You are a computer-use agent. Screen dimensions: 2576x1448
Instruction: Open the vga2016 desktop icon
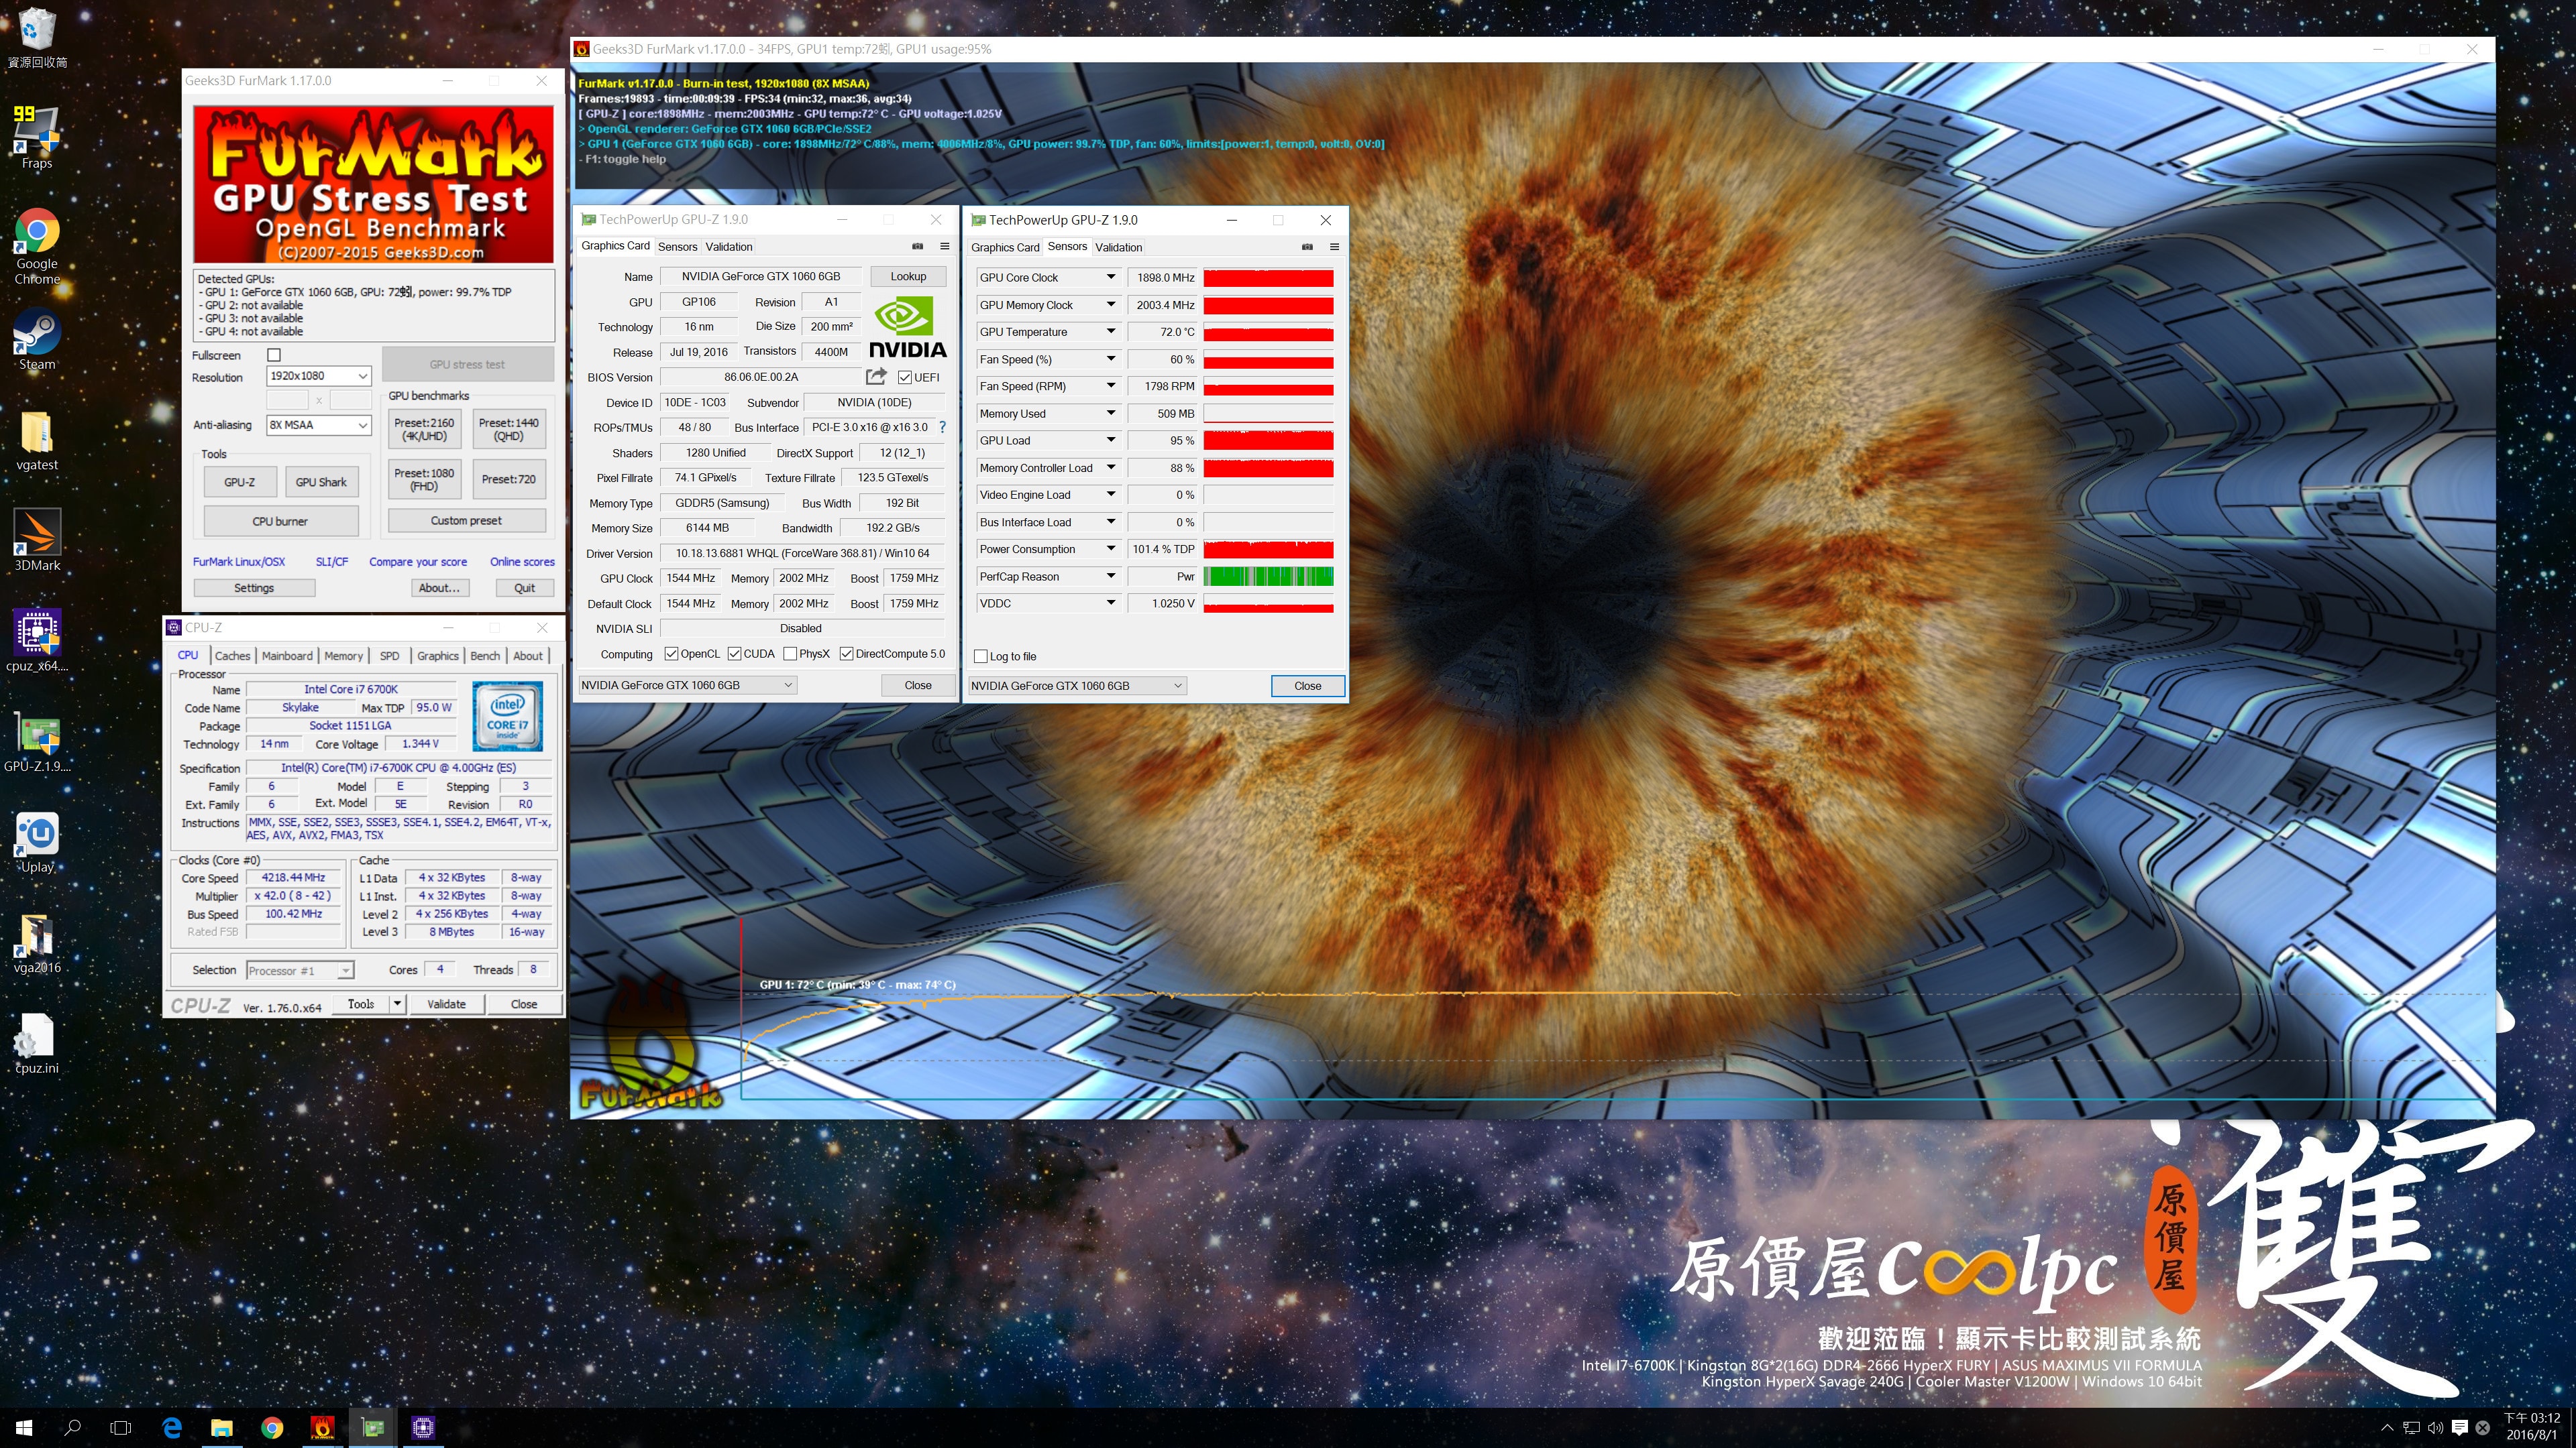37,943
